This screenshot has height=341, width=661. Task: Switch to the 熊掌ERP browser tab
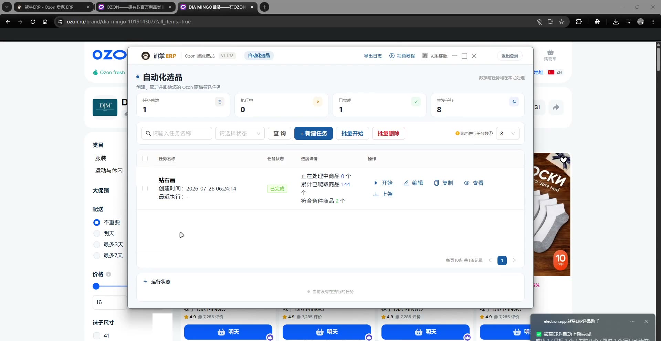pos(53,7)
